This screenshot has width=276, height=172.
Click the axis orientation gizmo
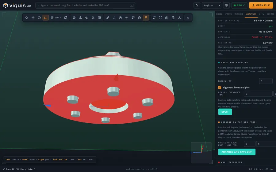click(x=201, y=152)
